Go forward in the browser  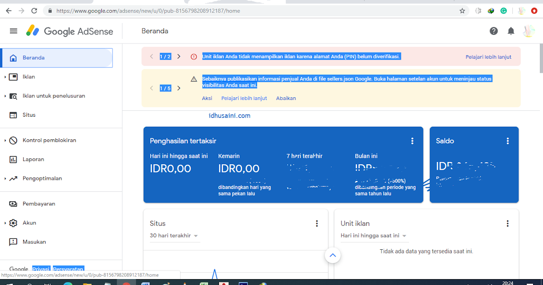(22, 10)
